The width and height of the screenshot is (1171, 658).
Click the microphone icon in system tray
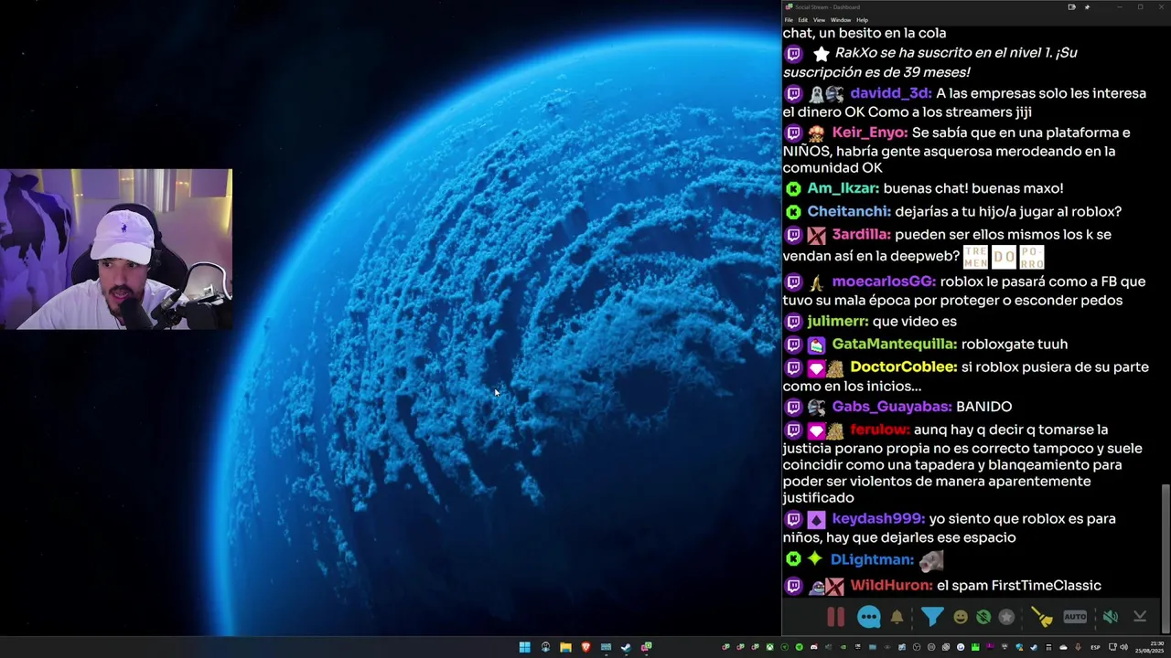pos(1078,647)
